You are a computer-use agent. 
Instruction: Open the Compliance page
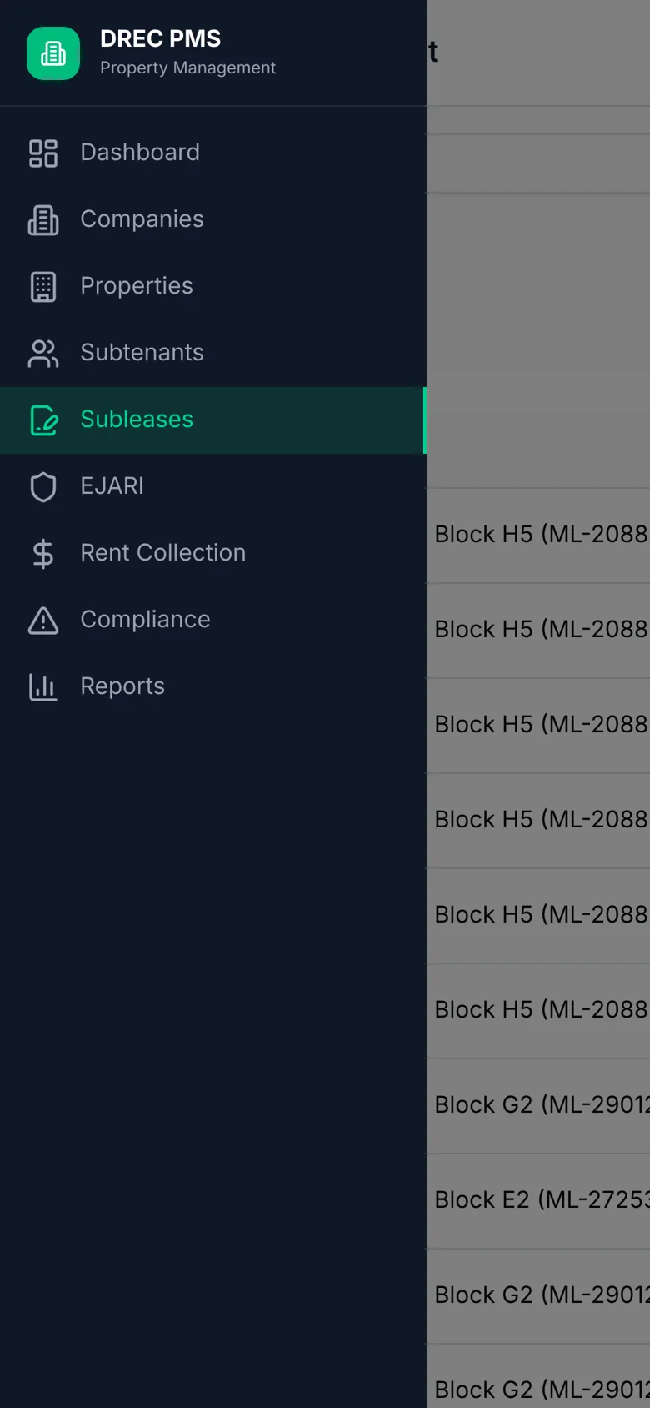(x=213, y=620)
